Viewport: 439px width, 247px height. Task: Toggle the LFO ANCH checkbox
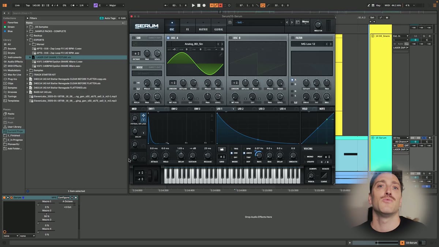point(244,153)
